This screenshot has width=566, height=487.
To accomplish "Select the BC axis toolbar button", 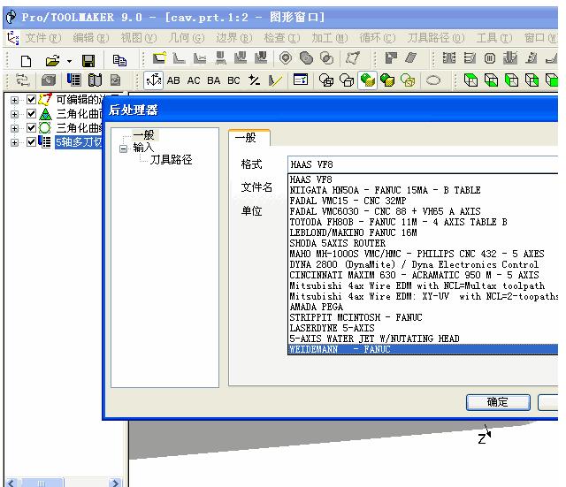I will click(233, 80).
